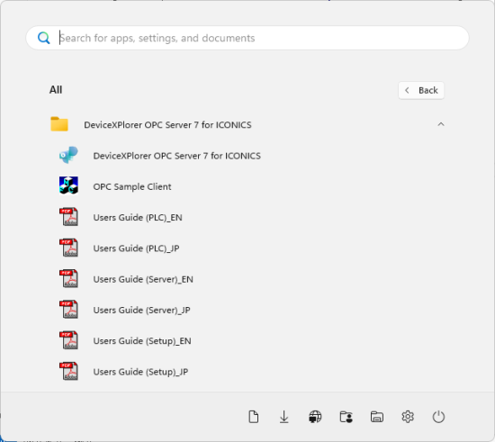Image resolution: width=495 pixels, height=442 pixels.
Task: Open the Network globe icon
Action: tap(315, 417)
